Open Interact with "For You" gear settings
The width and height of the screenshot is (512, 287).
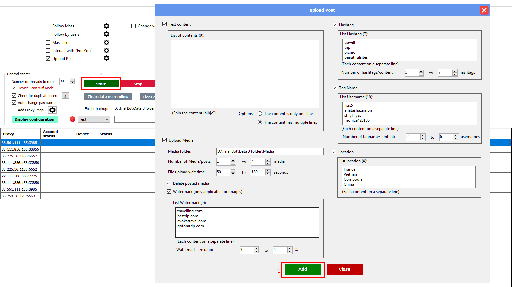(106, 50)
